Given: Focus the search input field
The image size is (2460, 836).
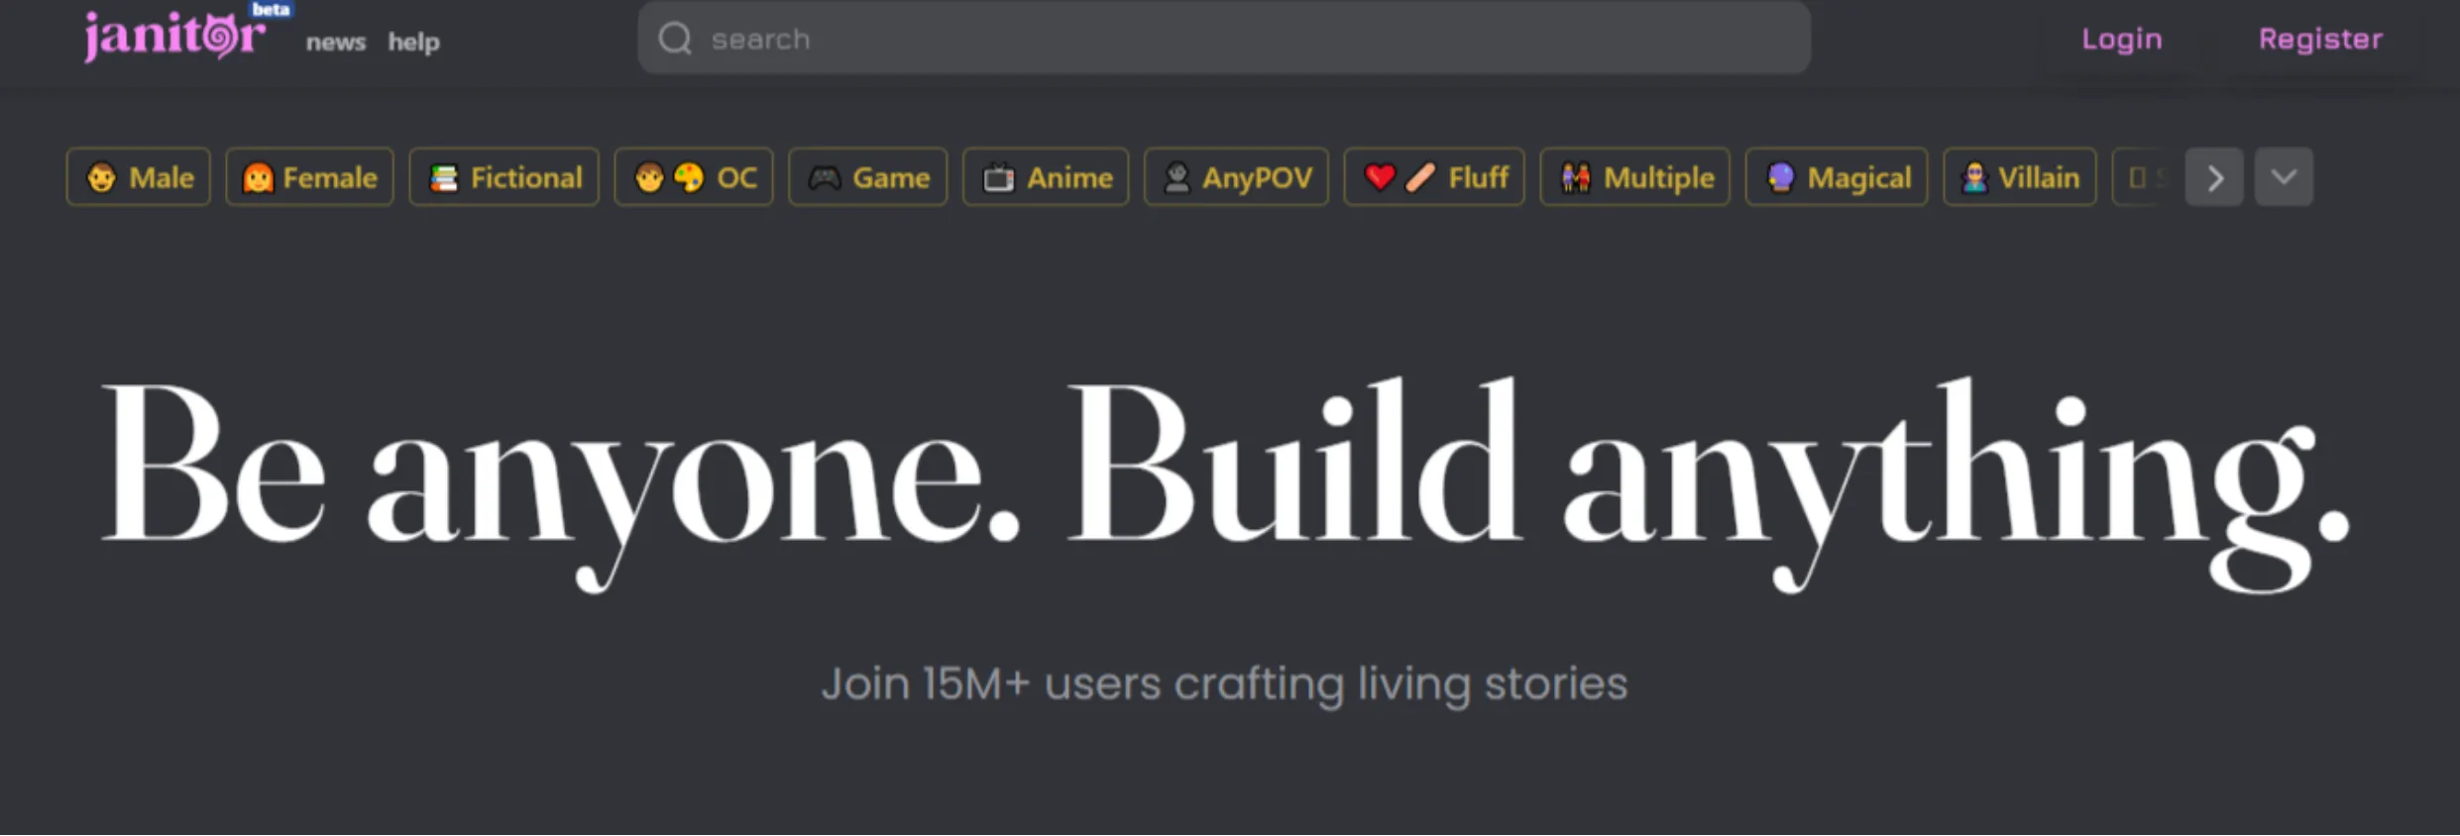Looking at the screenshot, I should (x=1224, y=38).
